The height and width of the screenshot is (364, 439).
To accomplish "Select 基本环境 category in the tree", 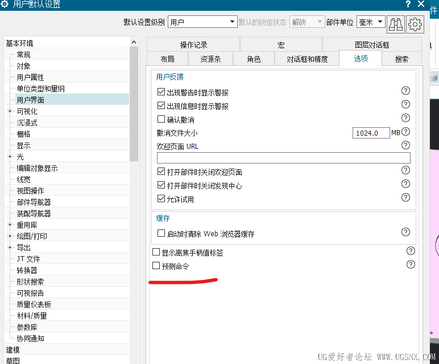I will pos(19,43).
